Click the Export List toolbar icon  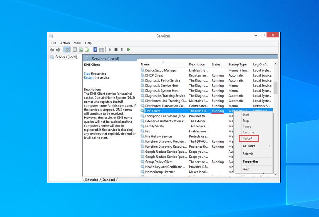tap(87, 50)
